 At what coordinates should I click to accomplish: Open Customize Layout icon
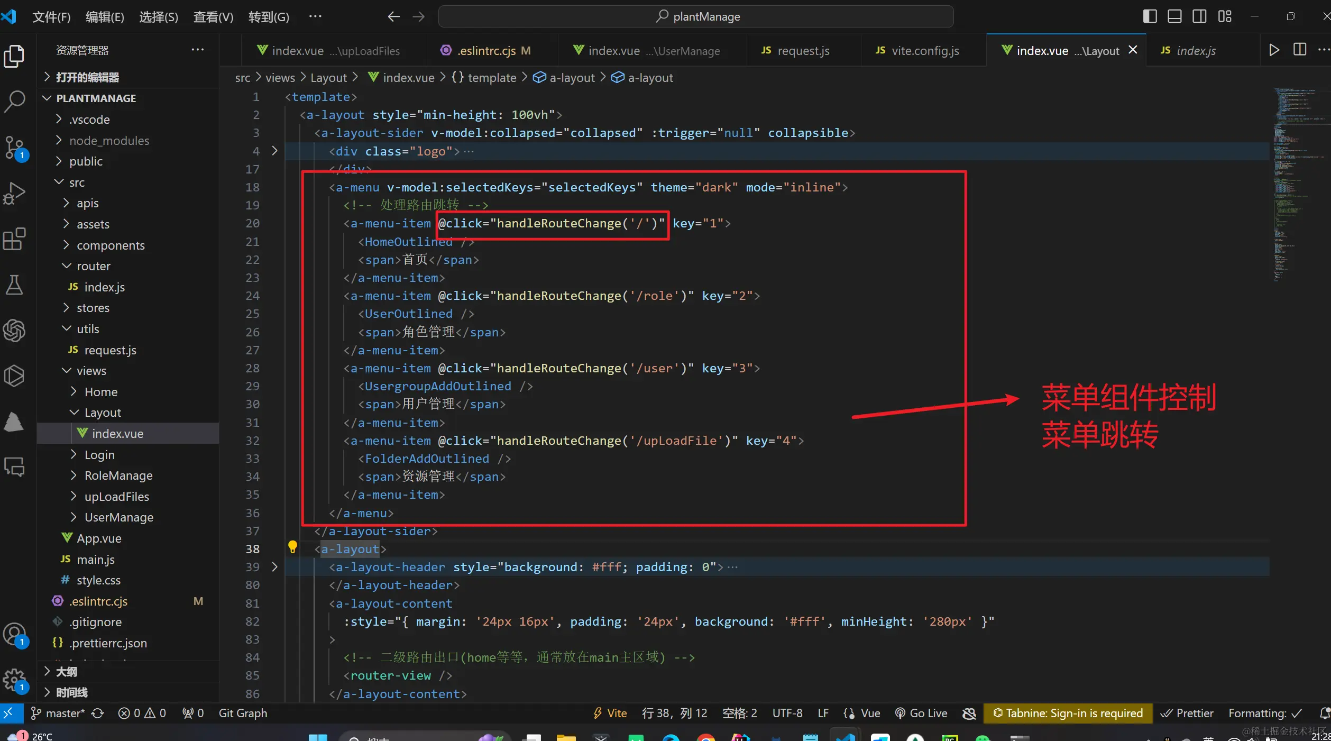(x=1225, y=16)
